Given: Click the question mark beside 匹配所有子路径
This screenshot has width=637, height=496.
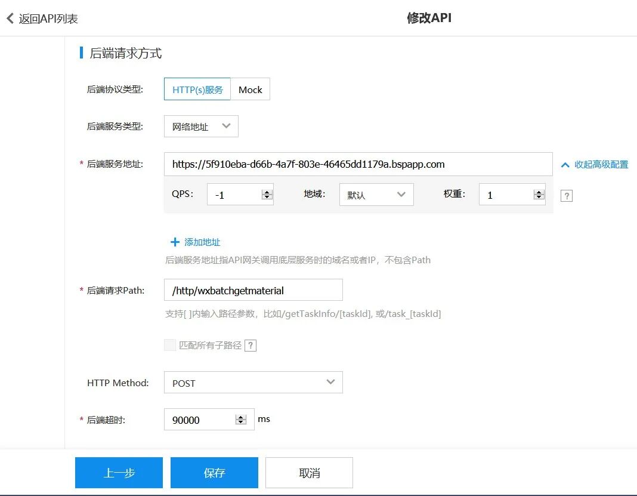Looking at the screenshot, I should coord(251,345).
